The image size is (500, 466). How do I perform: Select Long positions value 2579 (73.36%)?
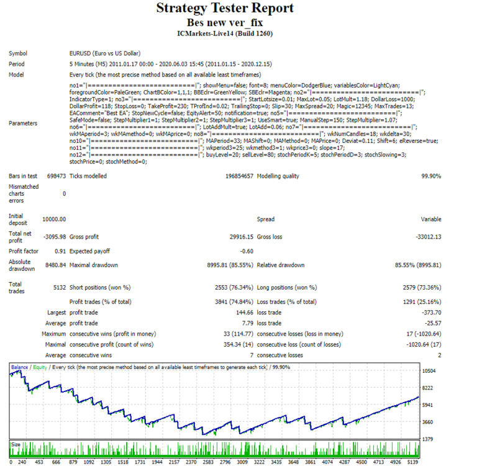coord(422,288)
